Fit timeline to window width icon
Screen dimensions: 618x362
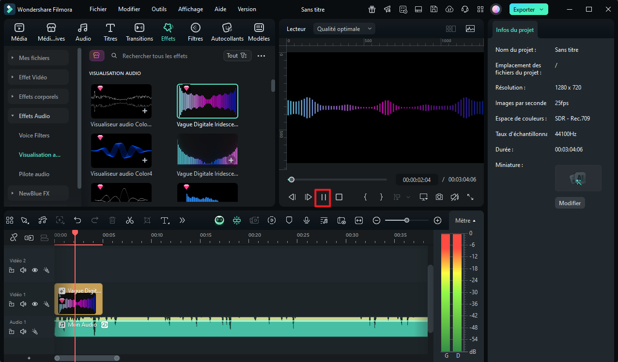tap(359, 220)
